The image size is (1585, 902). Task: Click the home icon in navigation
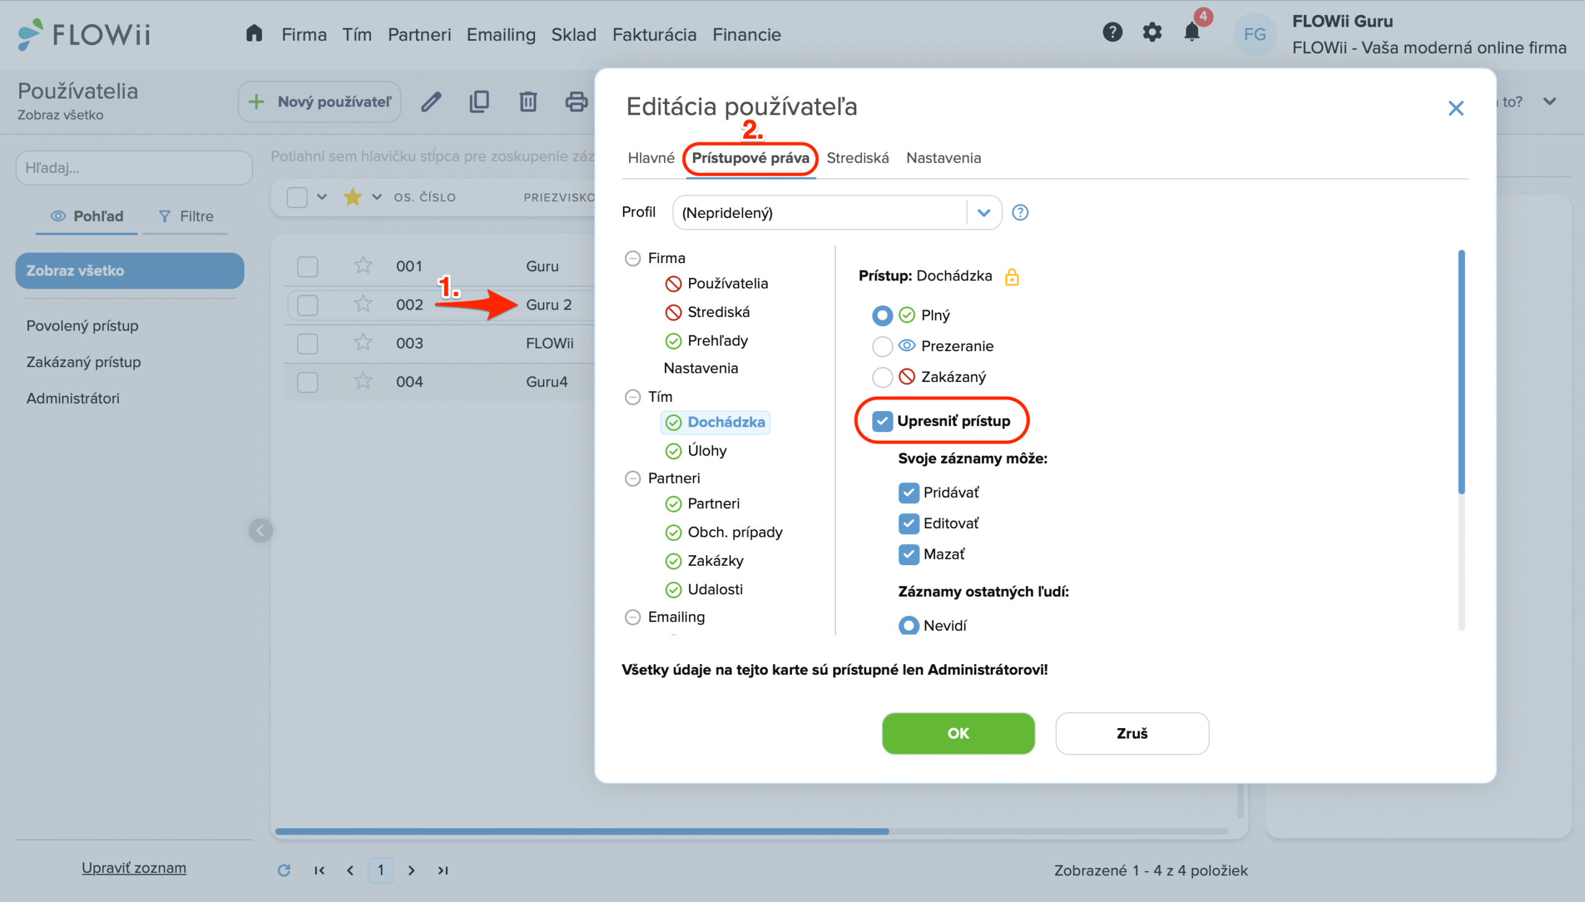(254, 33)
